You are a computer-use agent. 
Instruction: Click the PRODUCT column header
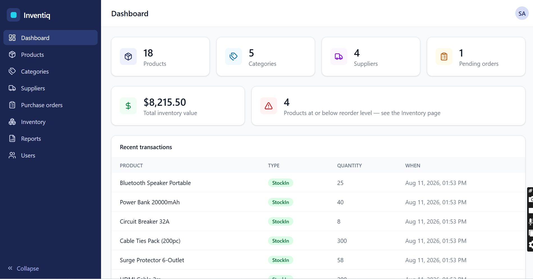tap(131, 165)
